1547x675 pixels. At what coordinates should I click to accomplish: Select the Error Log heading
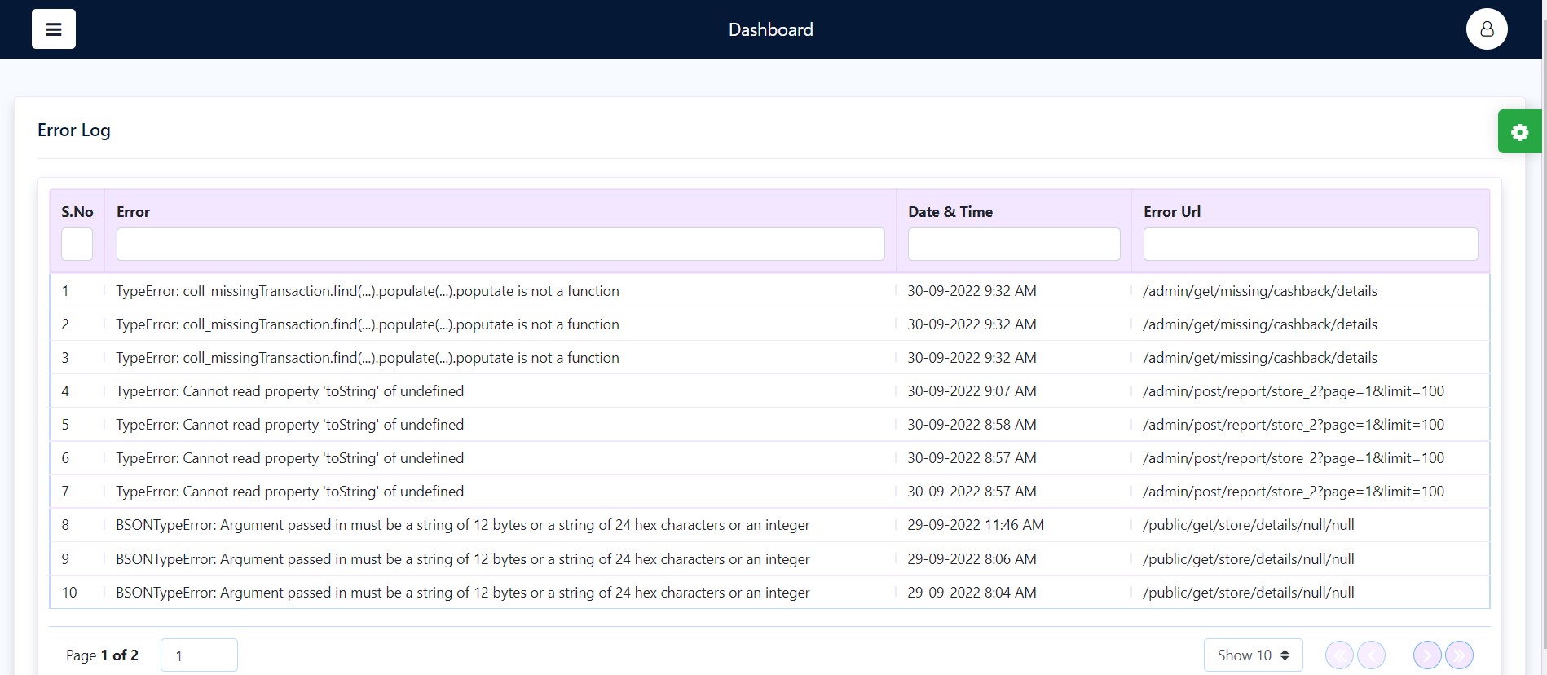pos(74,130)
